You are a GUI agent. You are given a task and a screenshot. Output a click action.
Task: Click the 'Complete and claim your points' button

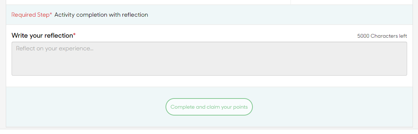[x=209, y=107]
